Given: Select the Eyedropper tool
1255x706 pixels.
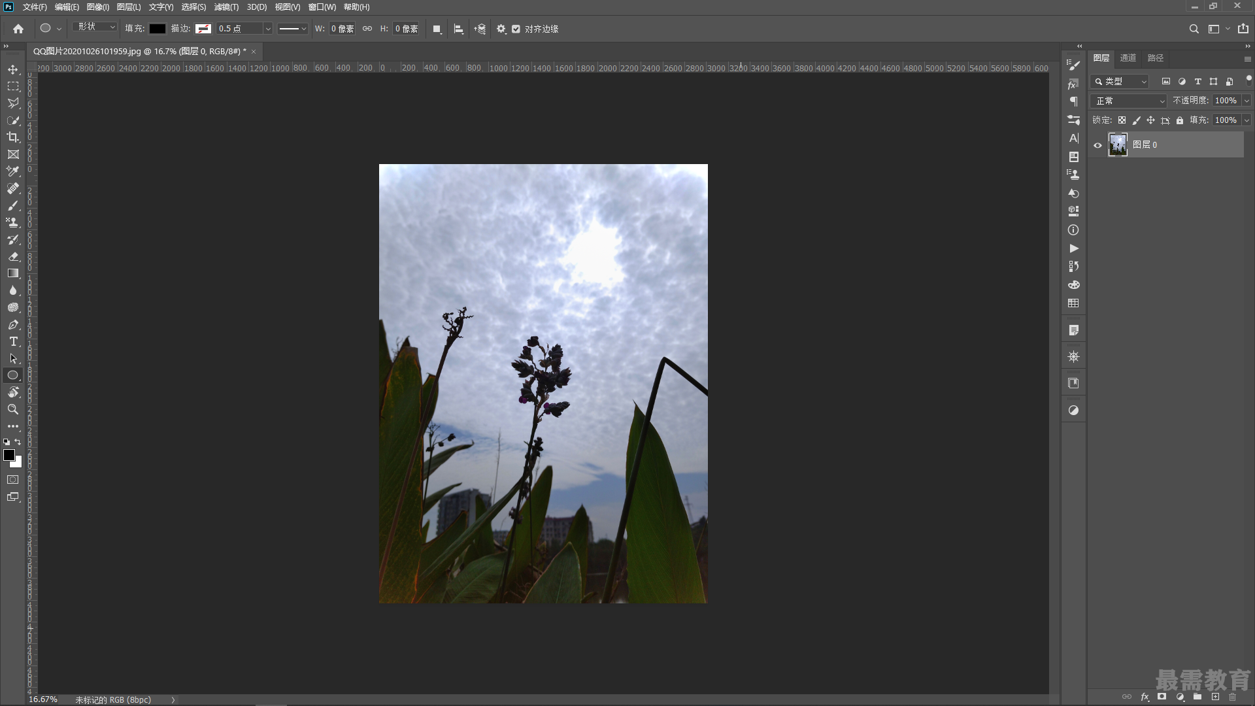Looking at the screenshot, I should pyautogui.click(x=13, y=171).
